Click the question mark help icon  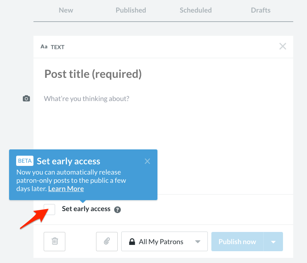[117, 210]
